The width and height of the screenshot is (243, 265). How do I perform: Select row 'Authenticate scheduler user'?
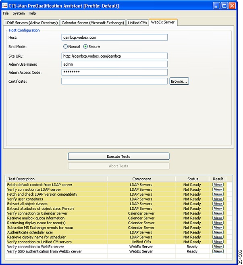pyautogui.click(x=116, y=232)
